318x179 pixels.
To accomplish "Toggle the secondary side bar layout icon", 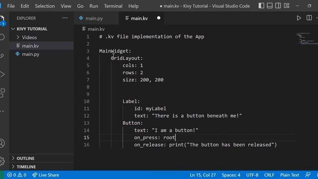I will pyautogui.click(x=278, y=5).
